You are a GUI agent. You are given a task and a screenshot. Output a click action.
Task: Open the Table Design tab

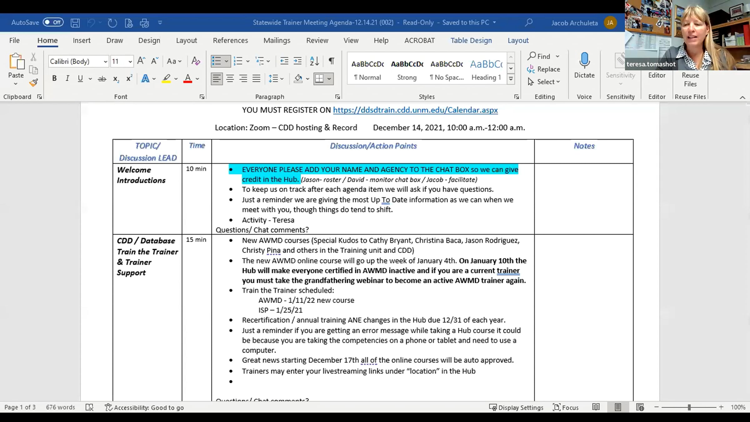tap(471, 40)
